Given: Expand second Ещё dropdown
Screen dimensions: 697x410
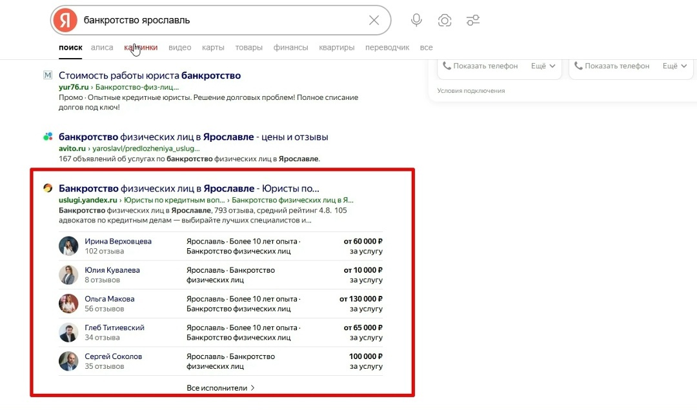Looking at the screenshot, I should coord(675,66).
